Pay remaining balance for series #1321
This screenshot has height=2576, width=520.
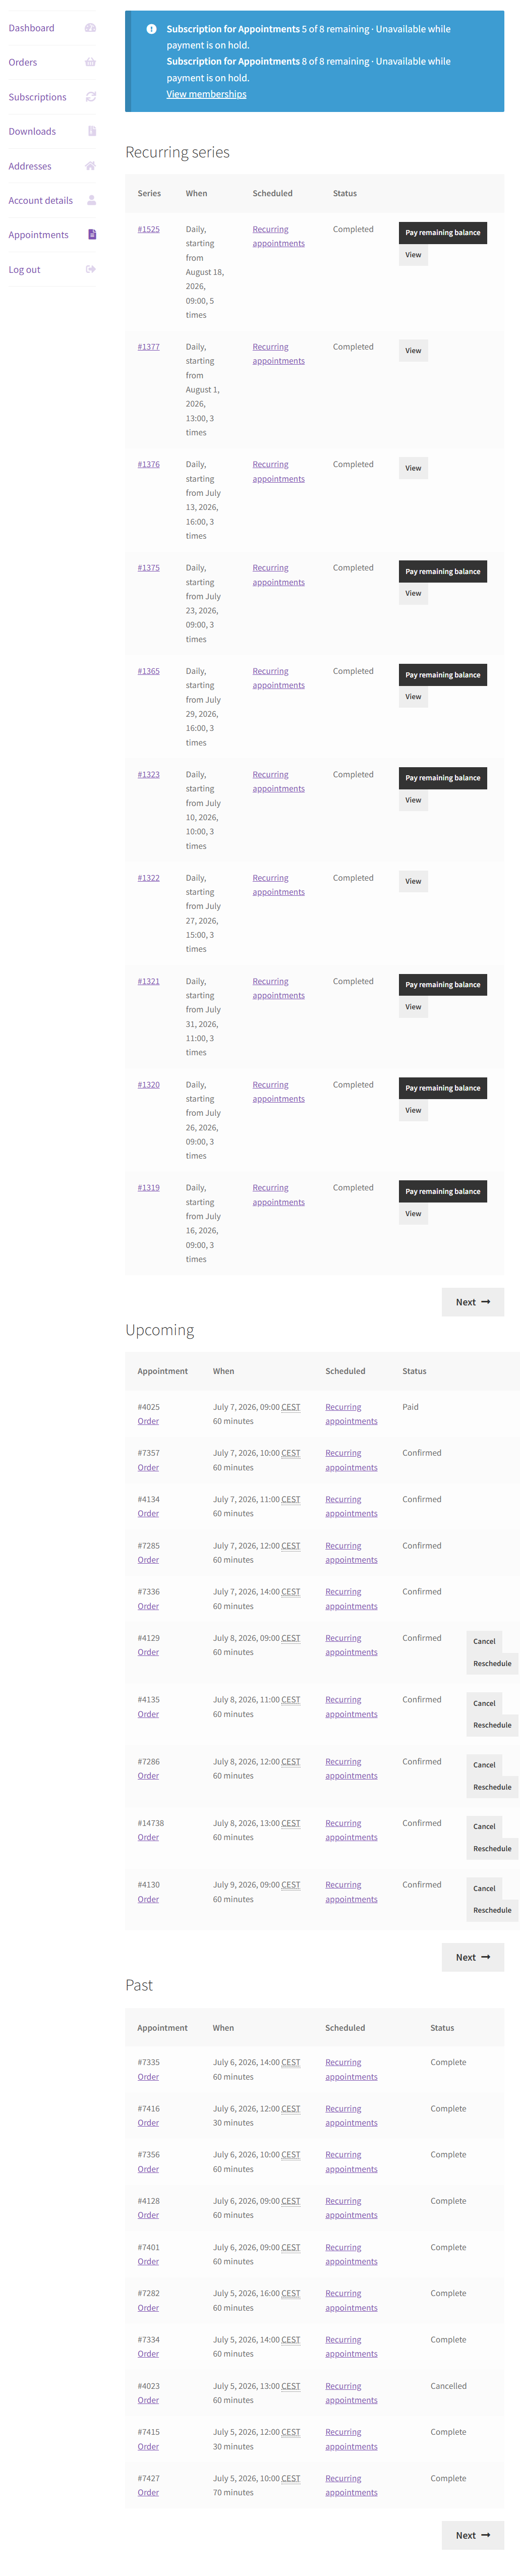(443, 984)
